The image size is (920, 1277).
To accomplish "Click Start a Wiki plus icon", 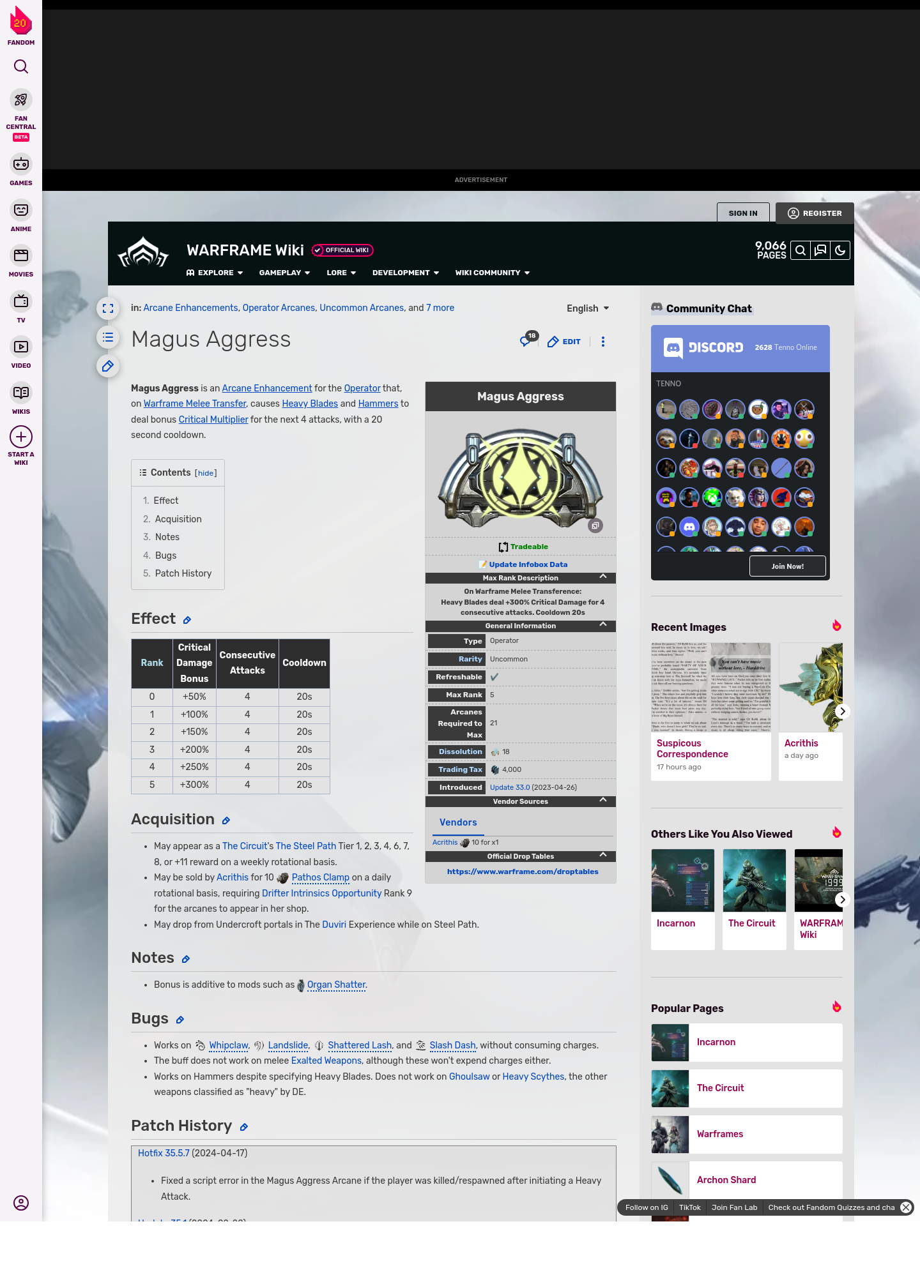I will pos(21,437).
